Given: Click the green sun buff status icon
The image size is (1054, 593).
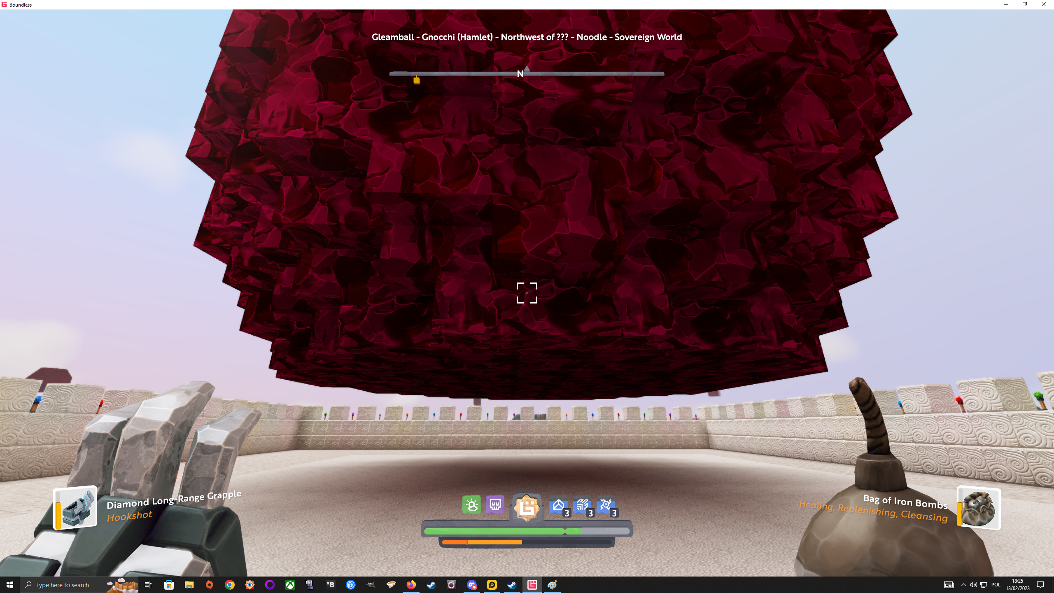Looking at the screenshot, I should pyautogui.click(x=471, y=504).
